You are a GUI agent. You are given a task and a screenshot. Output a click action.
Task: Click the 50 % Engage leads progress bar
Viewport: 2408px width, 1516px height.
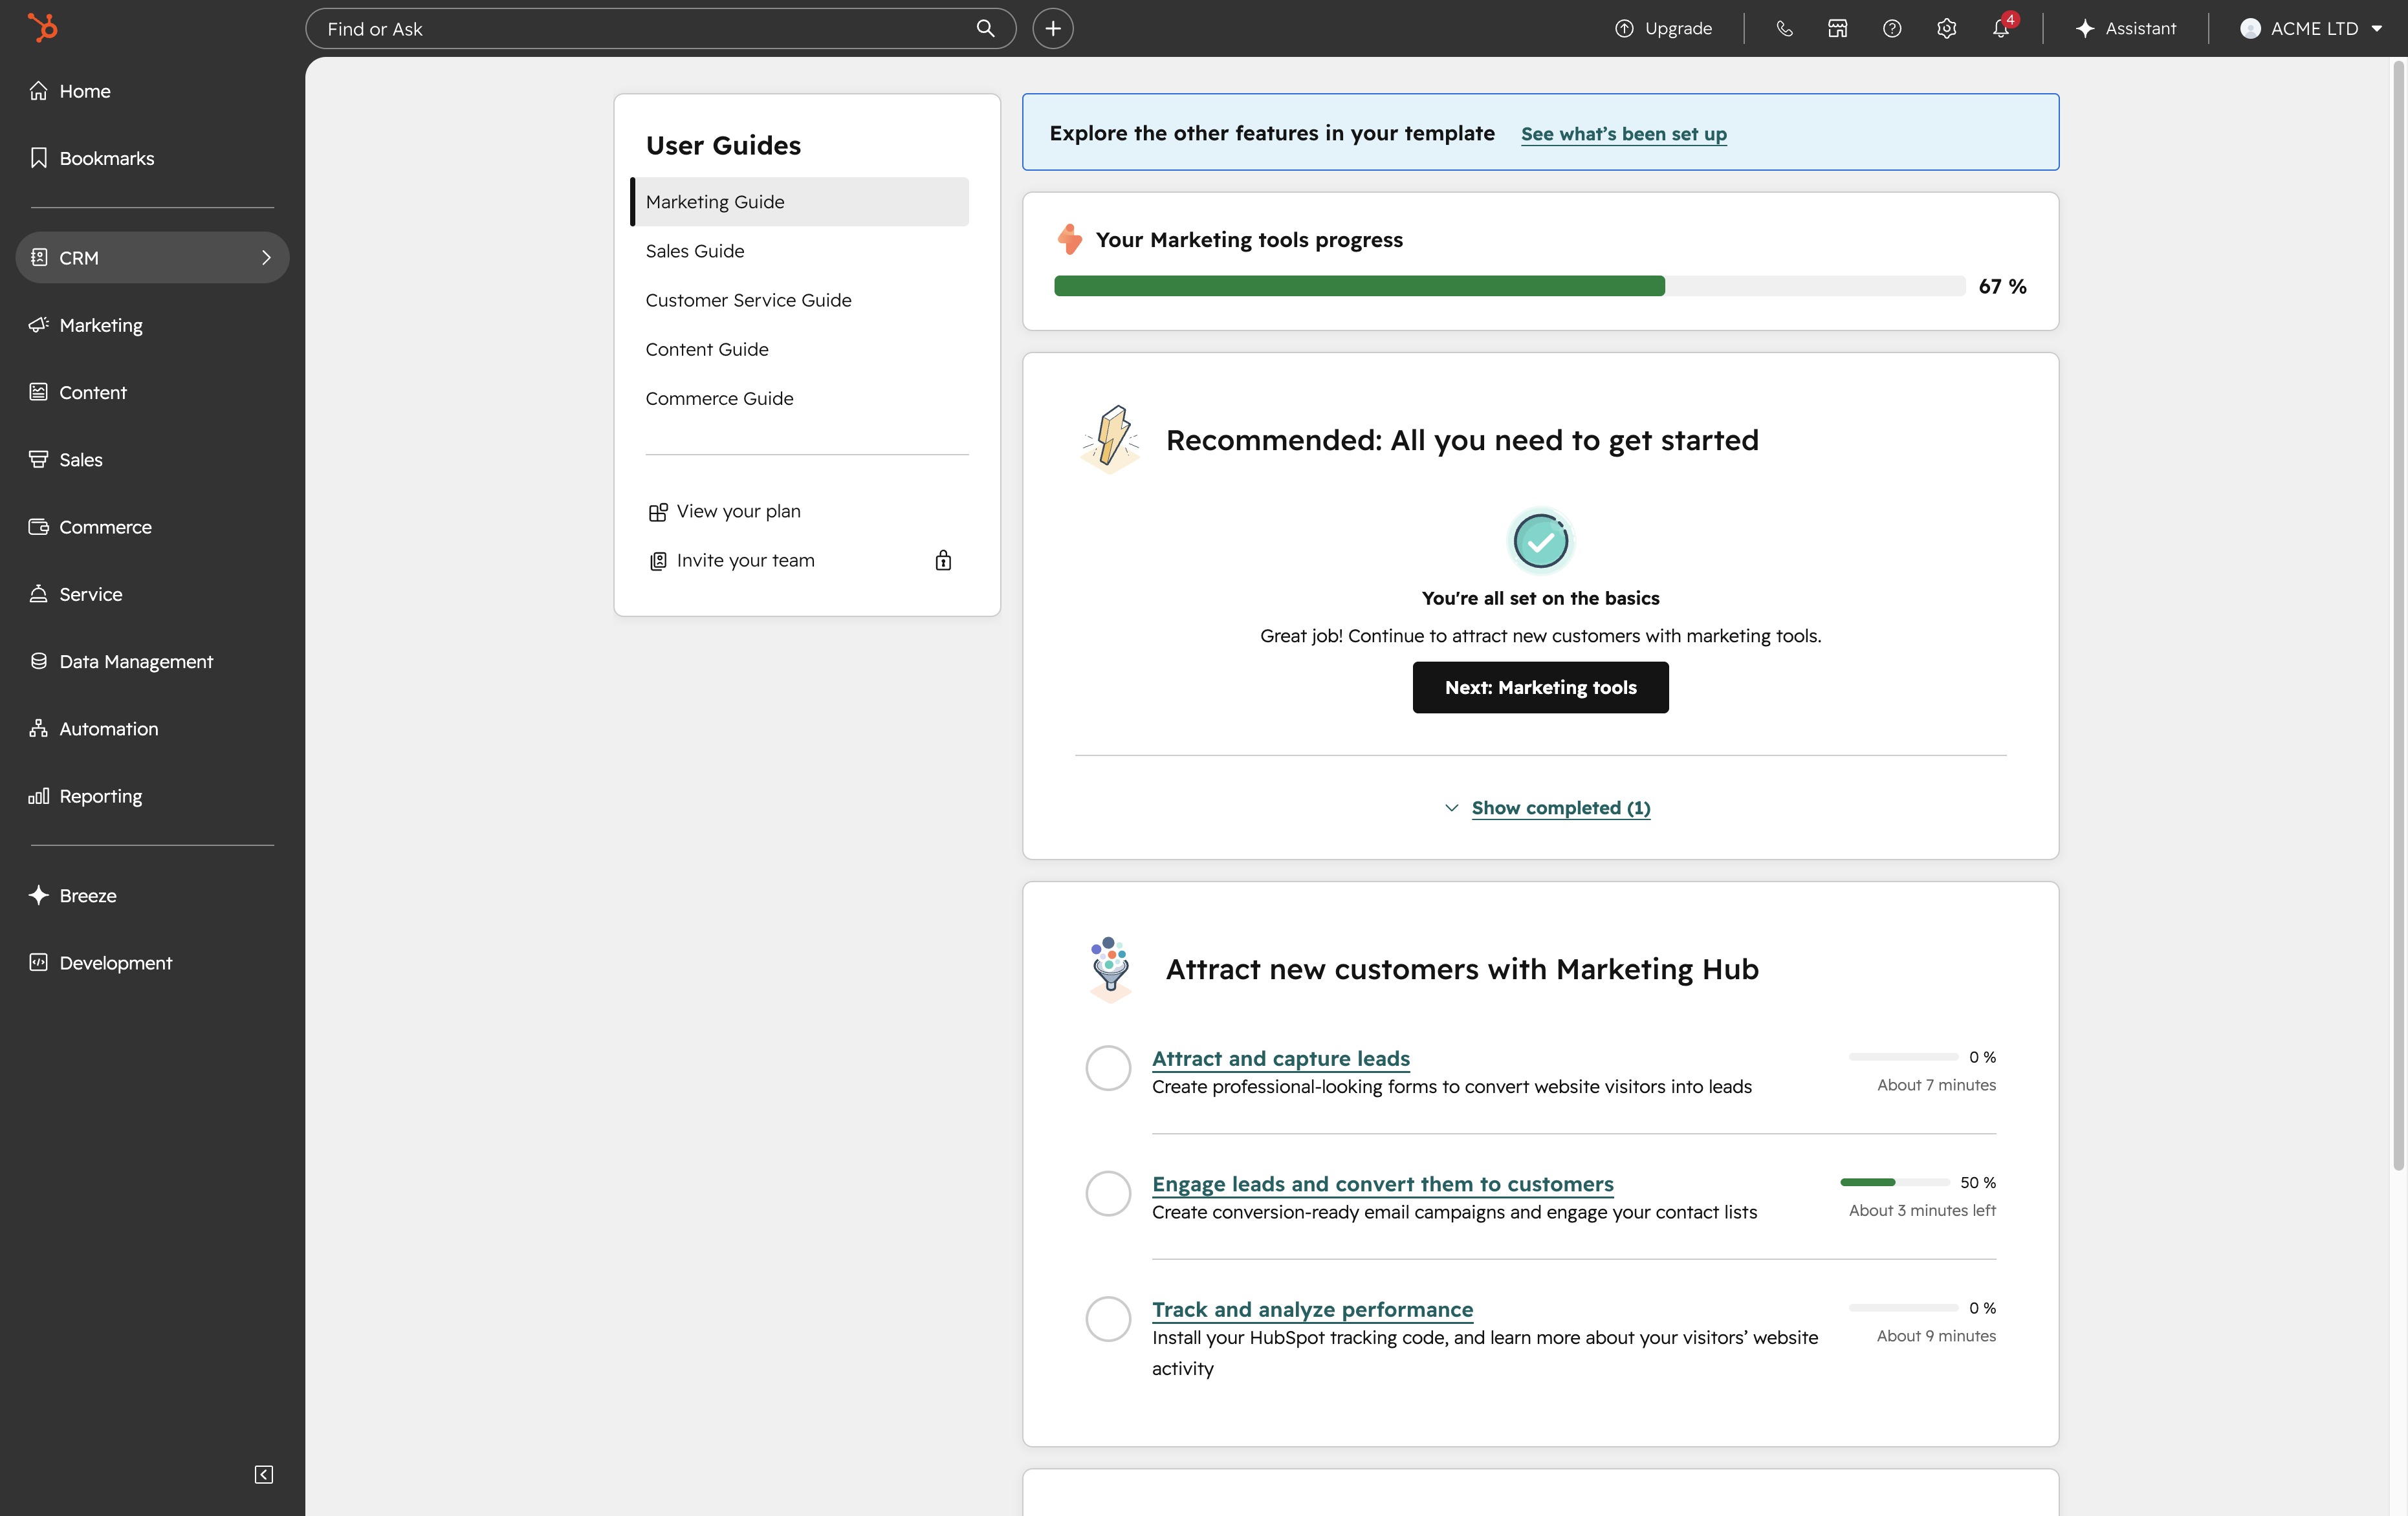(1894, 1182)
